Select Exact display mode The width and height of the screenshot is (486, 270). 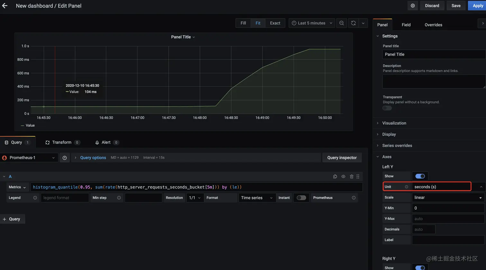(275, 23)
